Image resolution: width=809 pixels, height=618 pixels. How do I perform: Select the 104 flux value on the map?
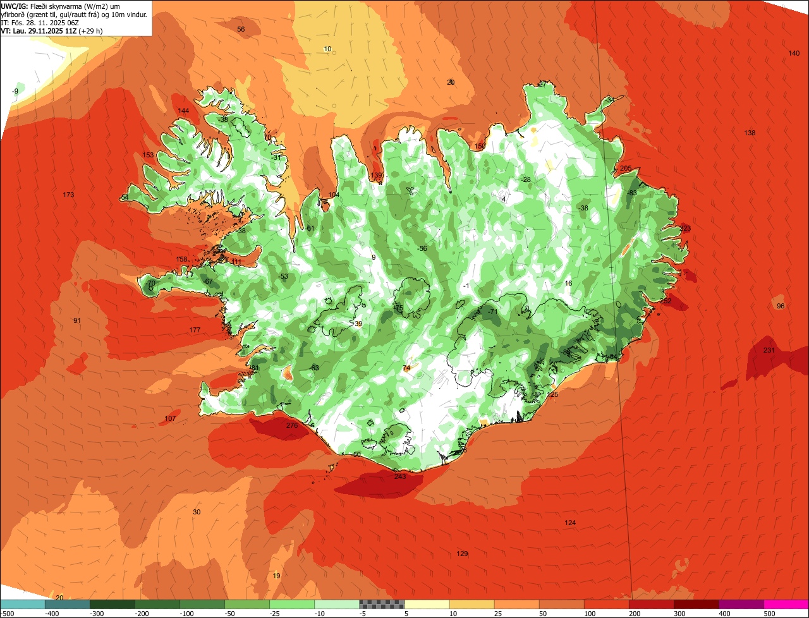coord(334,195)
